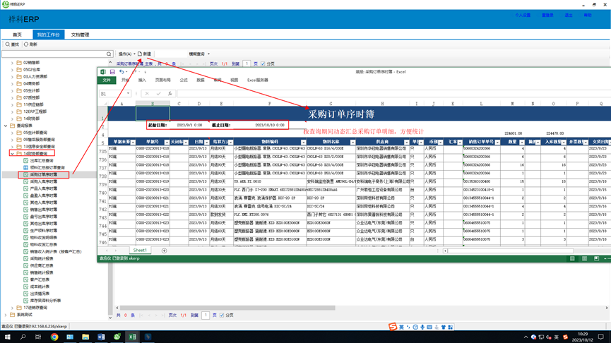Open the 单据号 column filter dropdown

point(167,143)
